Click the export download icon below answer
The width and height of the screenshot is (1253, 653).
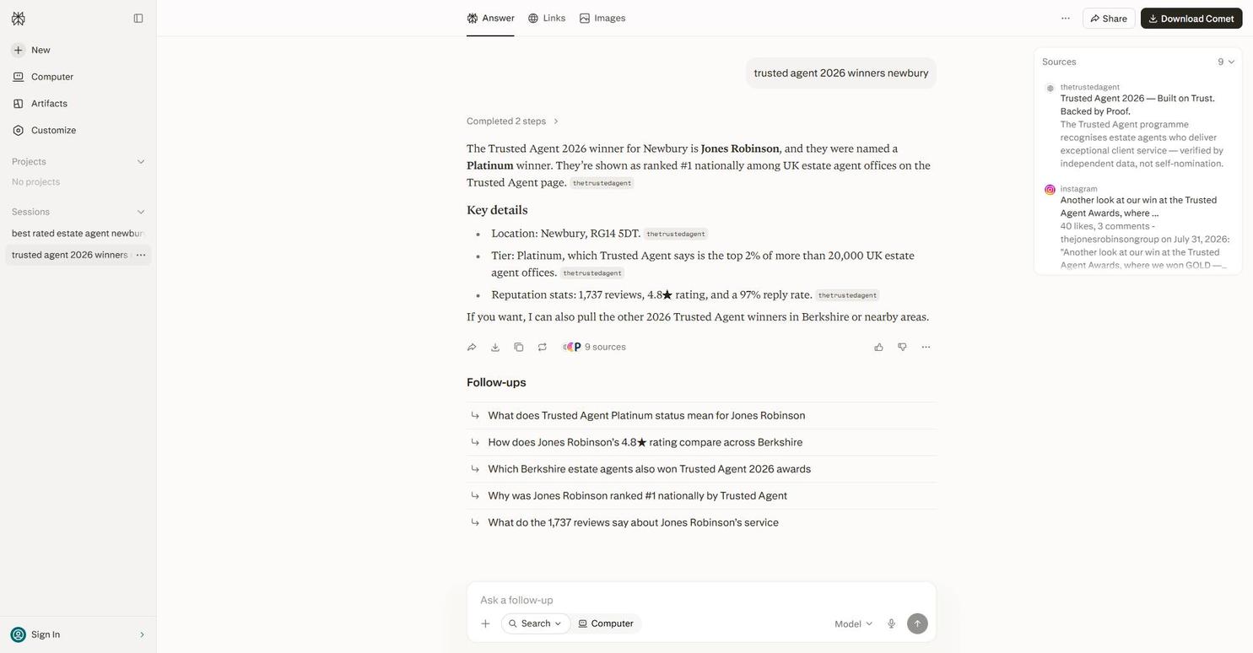[495, 348]
